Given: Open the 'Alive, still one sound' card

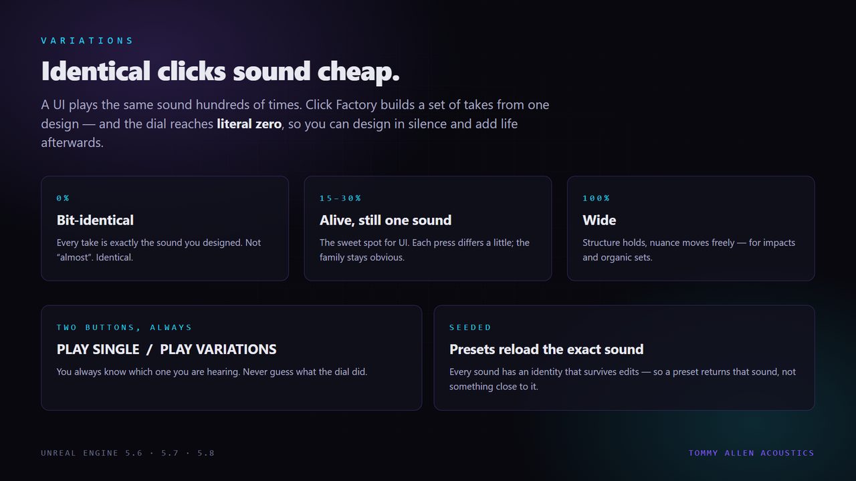Looking at the screenshot, I should (428, 228).
